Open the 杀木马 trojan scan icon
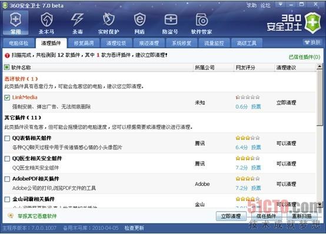The width and height of the screenshot is (326, 234). click(46, 23)
